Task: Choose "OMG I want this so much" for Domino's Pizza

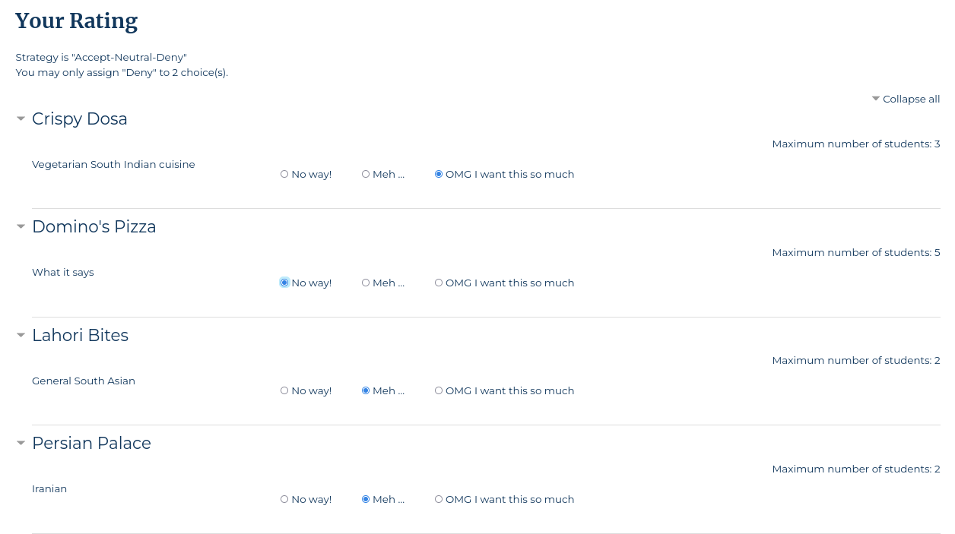Action: (x=439, y=283)
